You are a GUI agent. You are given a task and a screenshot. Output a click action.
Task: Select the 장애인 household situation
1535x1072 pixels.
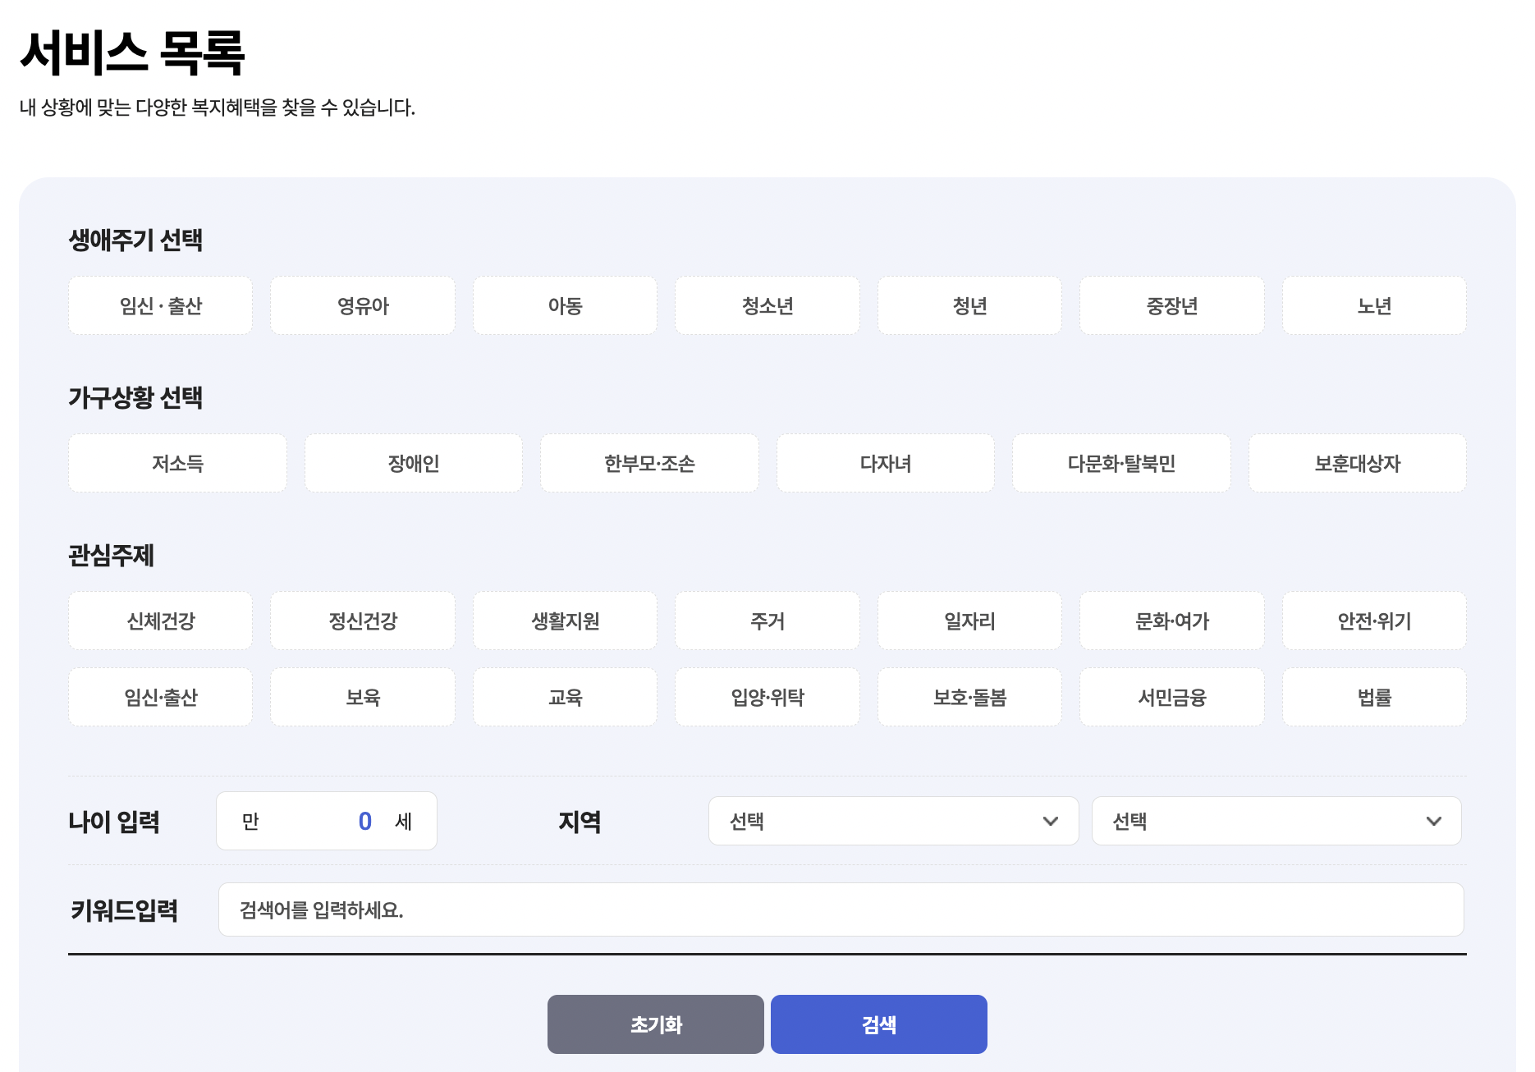413,462
